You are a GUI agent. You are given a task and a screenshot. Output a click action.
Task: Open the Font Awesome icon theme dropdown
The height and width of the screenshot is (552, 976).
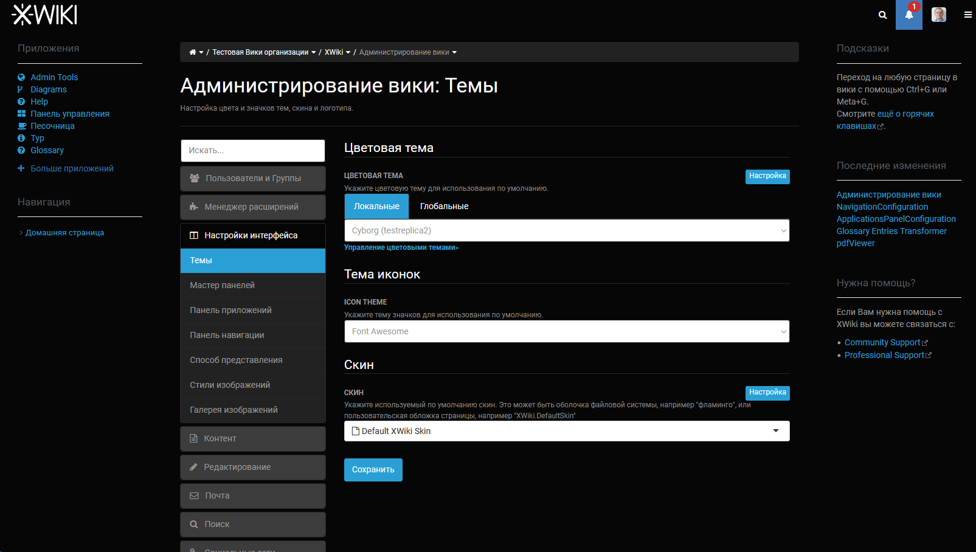click(567, 331)
